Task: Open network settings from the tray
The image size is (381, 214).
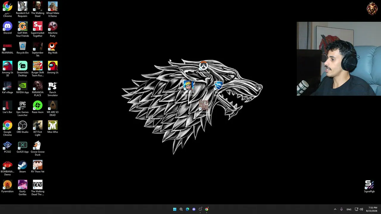Action: [x=356, y=209]
